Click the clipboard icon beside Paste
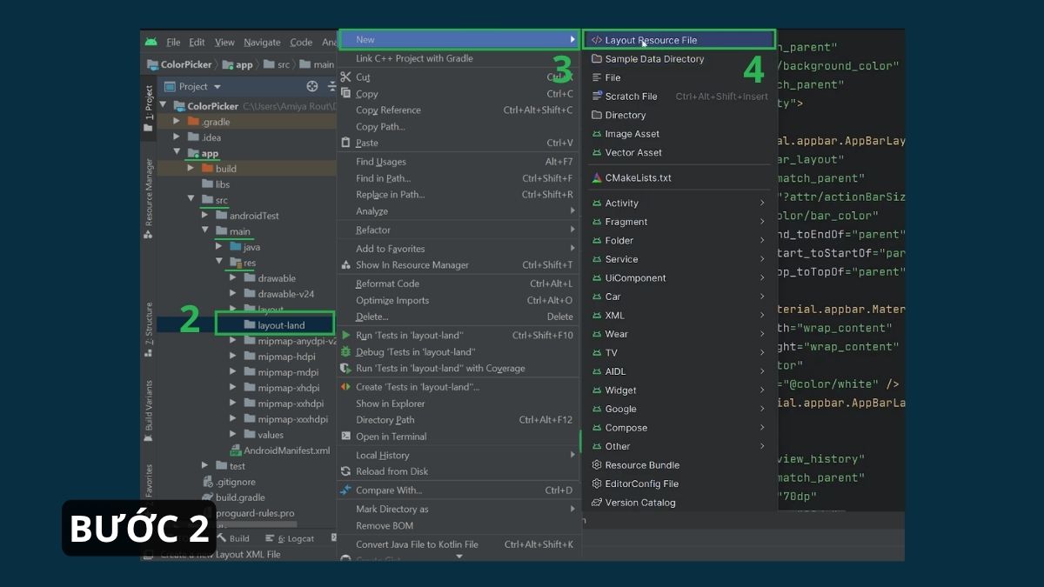Image resolution: width=1044 pixels, height=587 pixels. pos(346,143)
